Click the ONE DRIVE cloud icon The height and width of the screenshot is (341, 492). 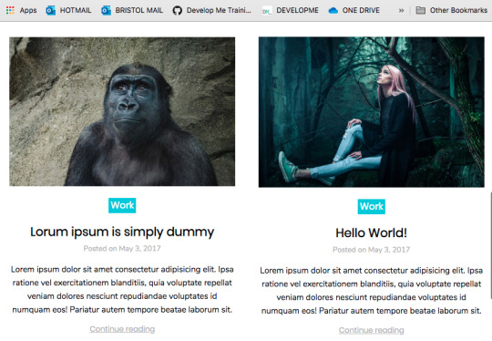333,11
